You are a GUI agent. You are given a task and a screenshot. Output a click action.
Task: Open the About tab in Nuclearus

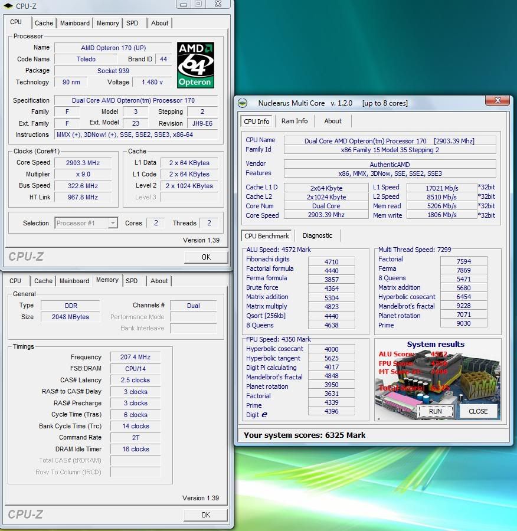(x=333, y=121)
